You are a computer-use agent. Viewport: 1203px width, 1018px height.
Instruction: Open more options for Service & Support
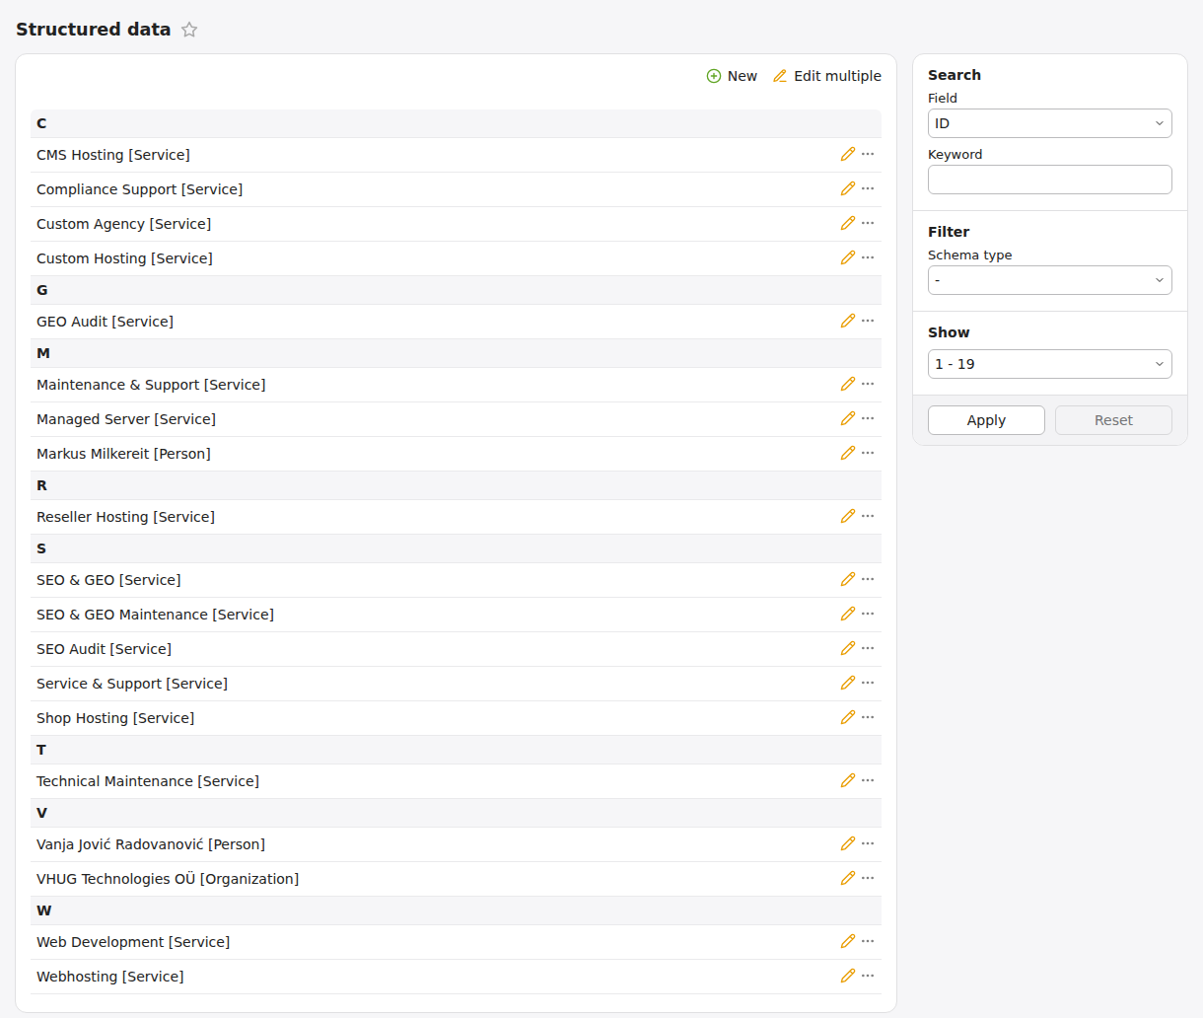click(868, 683)
